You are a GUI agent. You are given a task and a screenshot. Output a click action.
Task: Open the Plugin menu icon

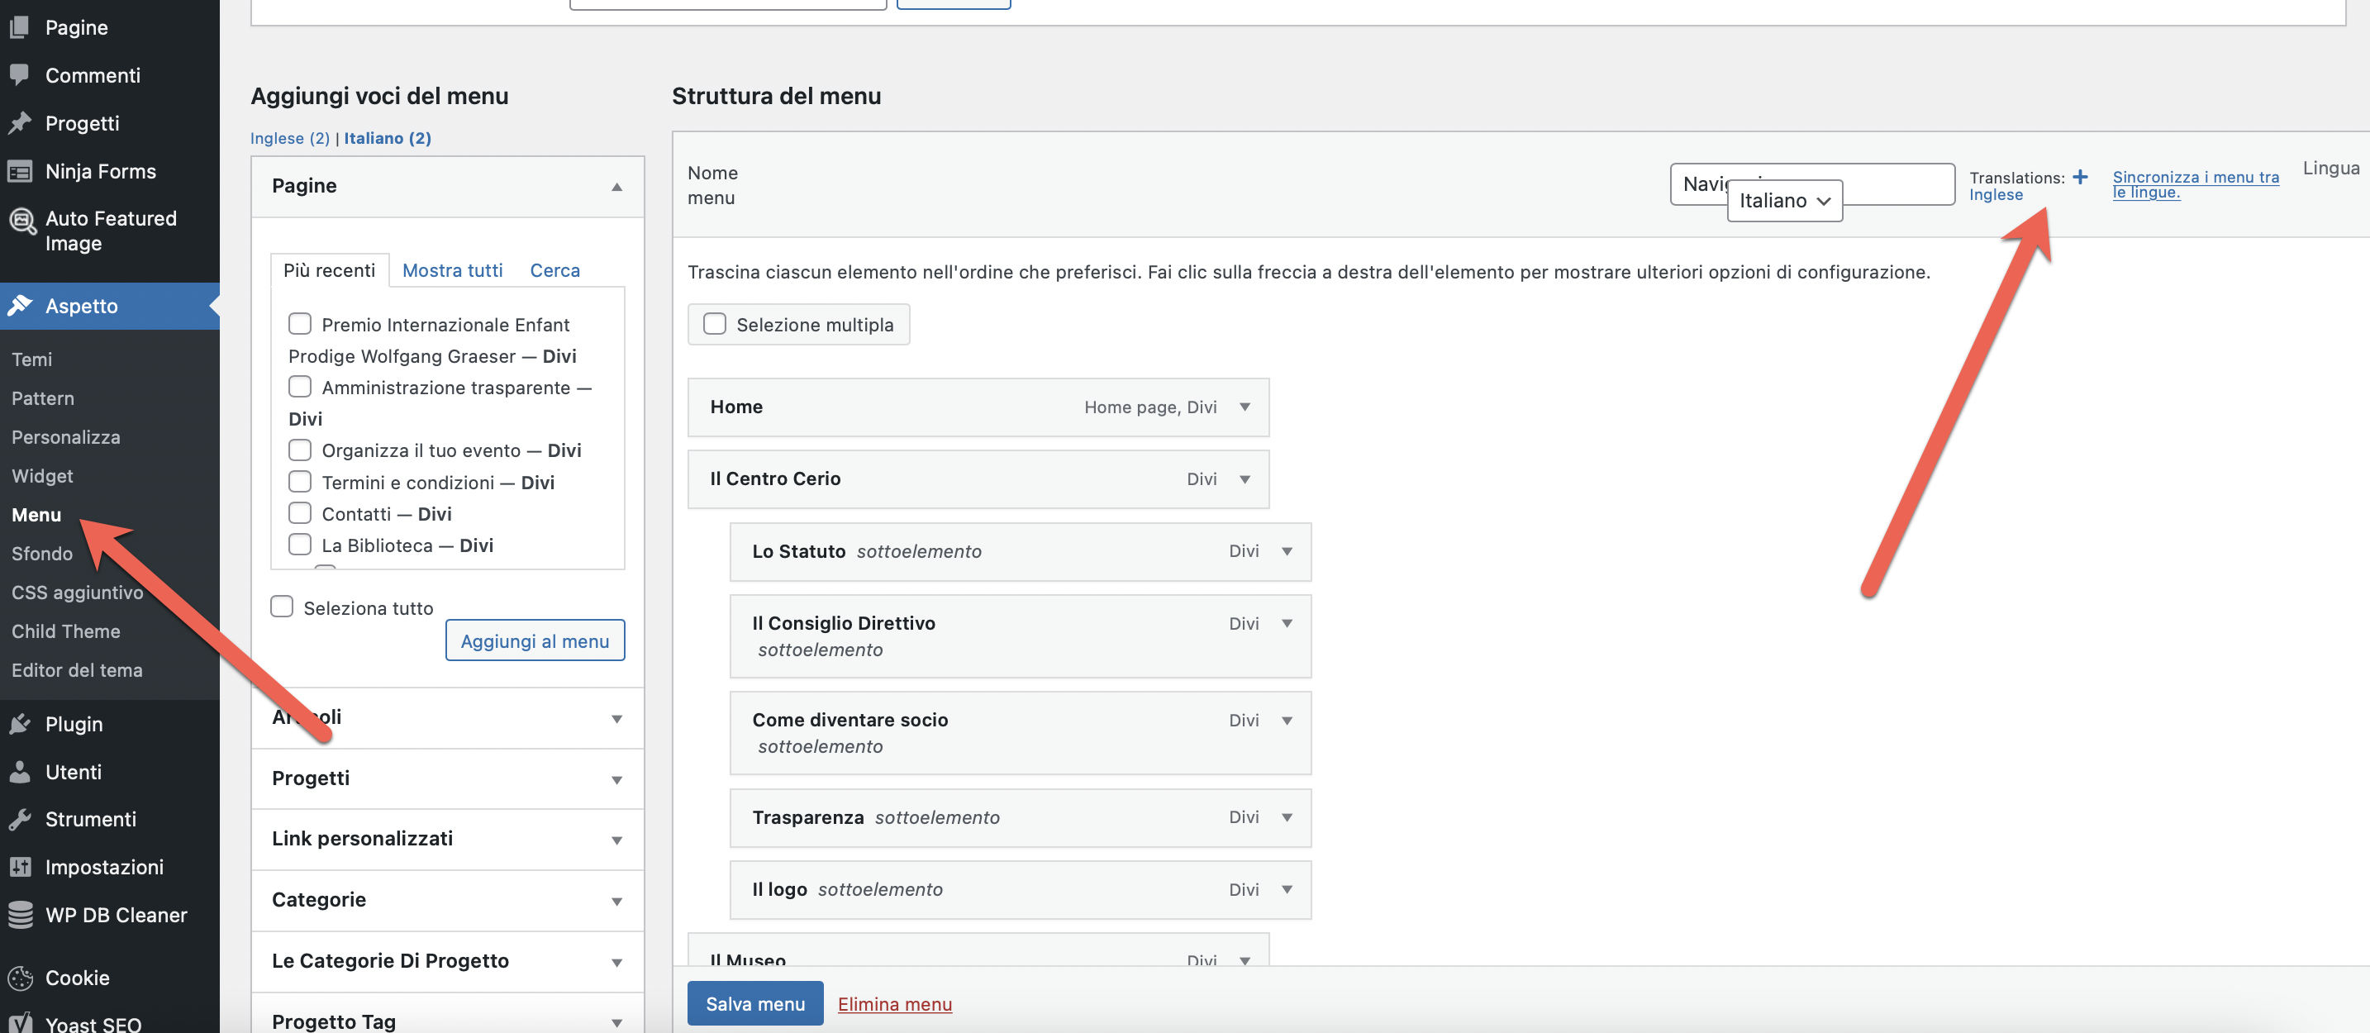(20, 724)
